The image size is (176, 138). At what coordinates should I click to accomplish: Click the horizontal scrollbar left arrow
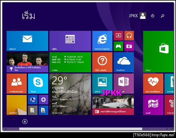pyautogui.click(x=6, y=129)
